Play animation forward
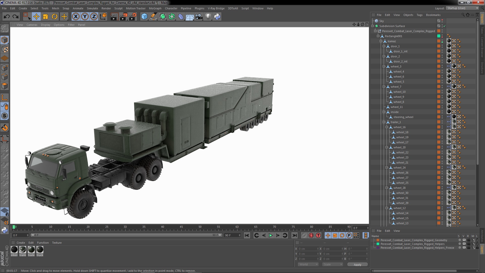This screenshot has height=273, width=485. 271,235
